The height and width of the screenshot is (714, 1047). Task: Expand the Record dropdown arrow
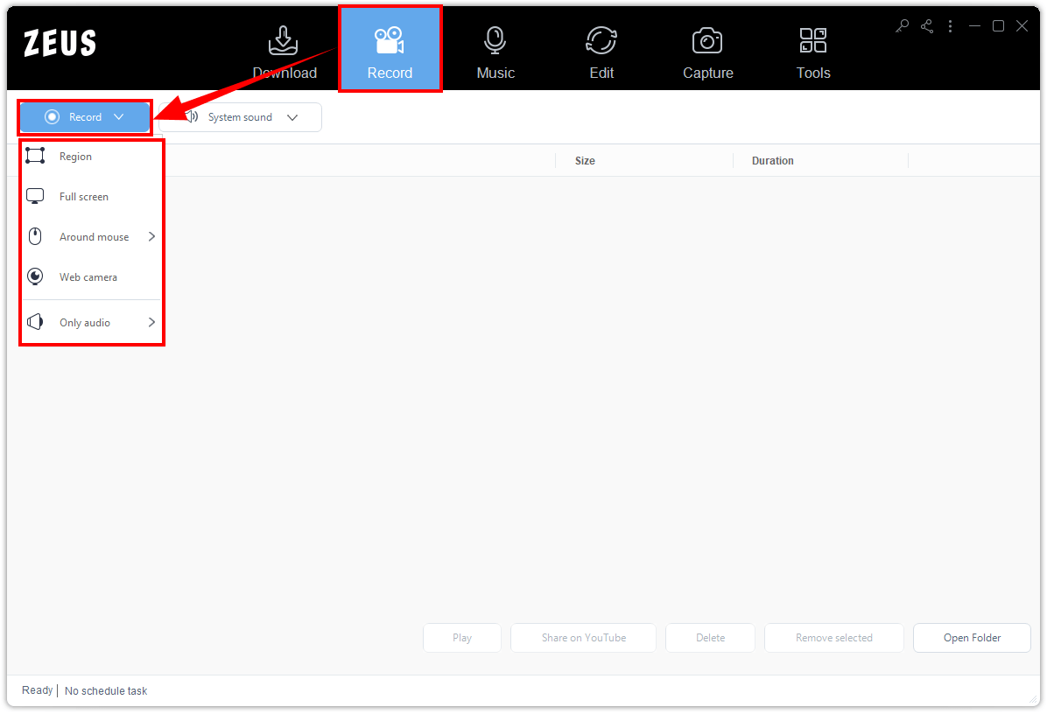tap(118, 116)
